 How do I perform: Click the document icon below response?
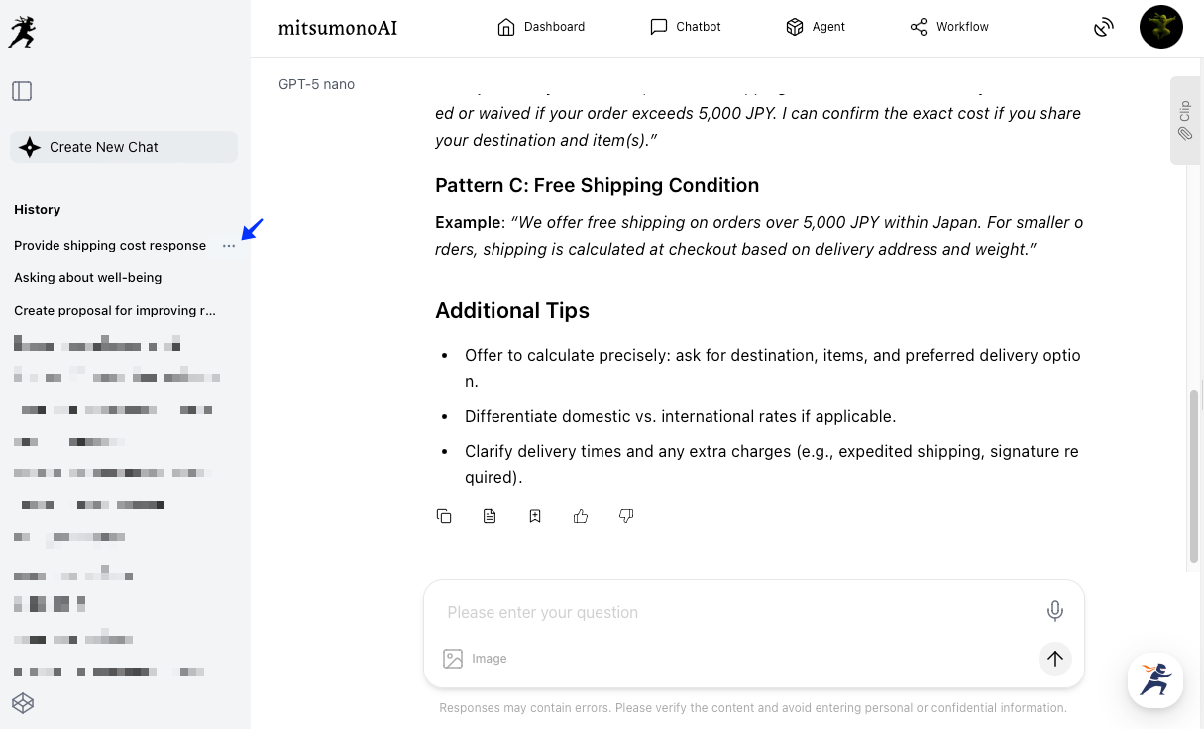point(490,516)
